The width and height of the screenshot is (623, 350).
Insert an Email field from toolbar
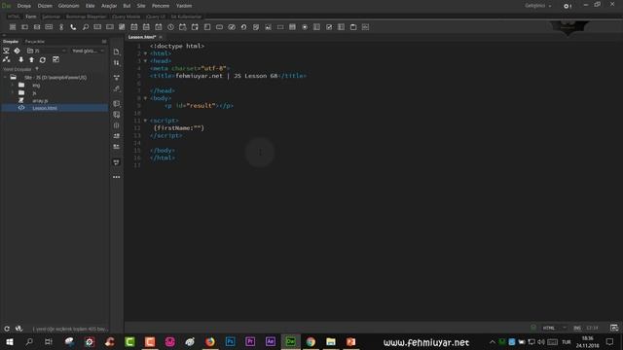click(37, 27)
